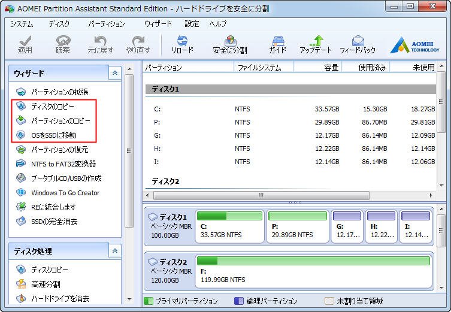
Task: Open フィードバック (Feedback) from the toolbar
Action: tap(358, 44)
